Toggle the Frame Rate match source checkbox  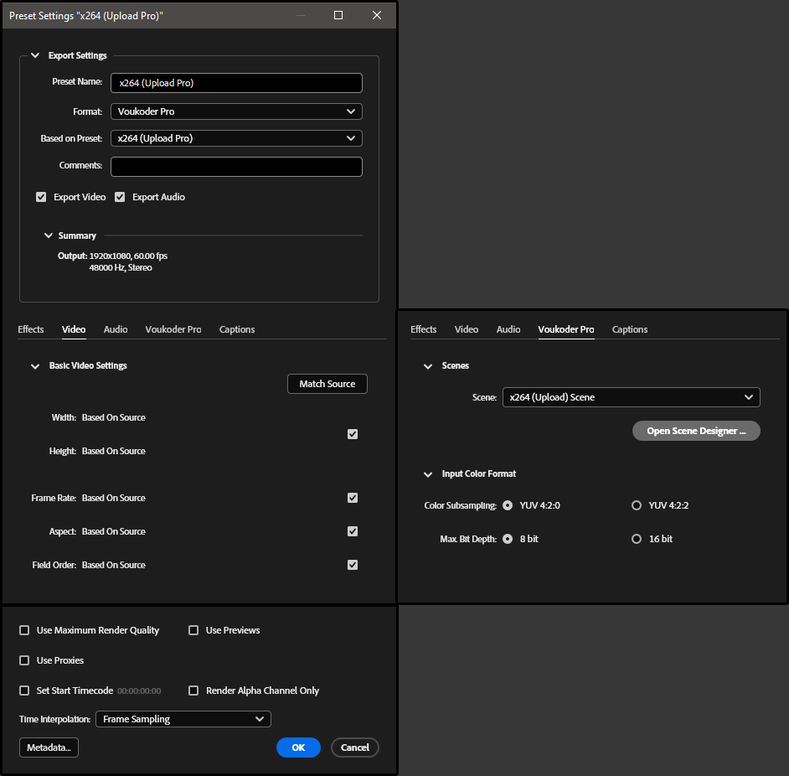point(353,498)
